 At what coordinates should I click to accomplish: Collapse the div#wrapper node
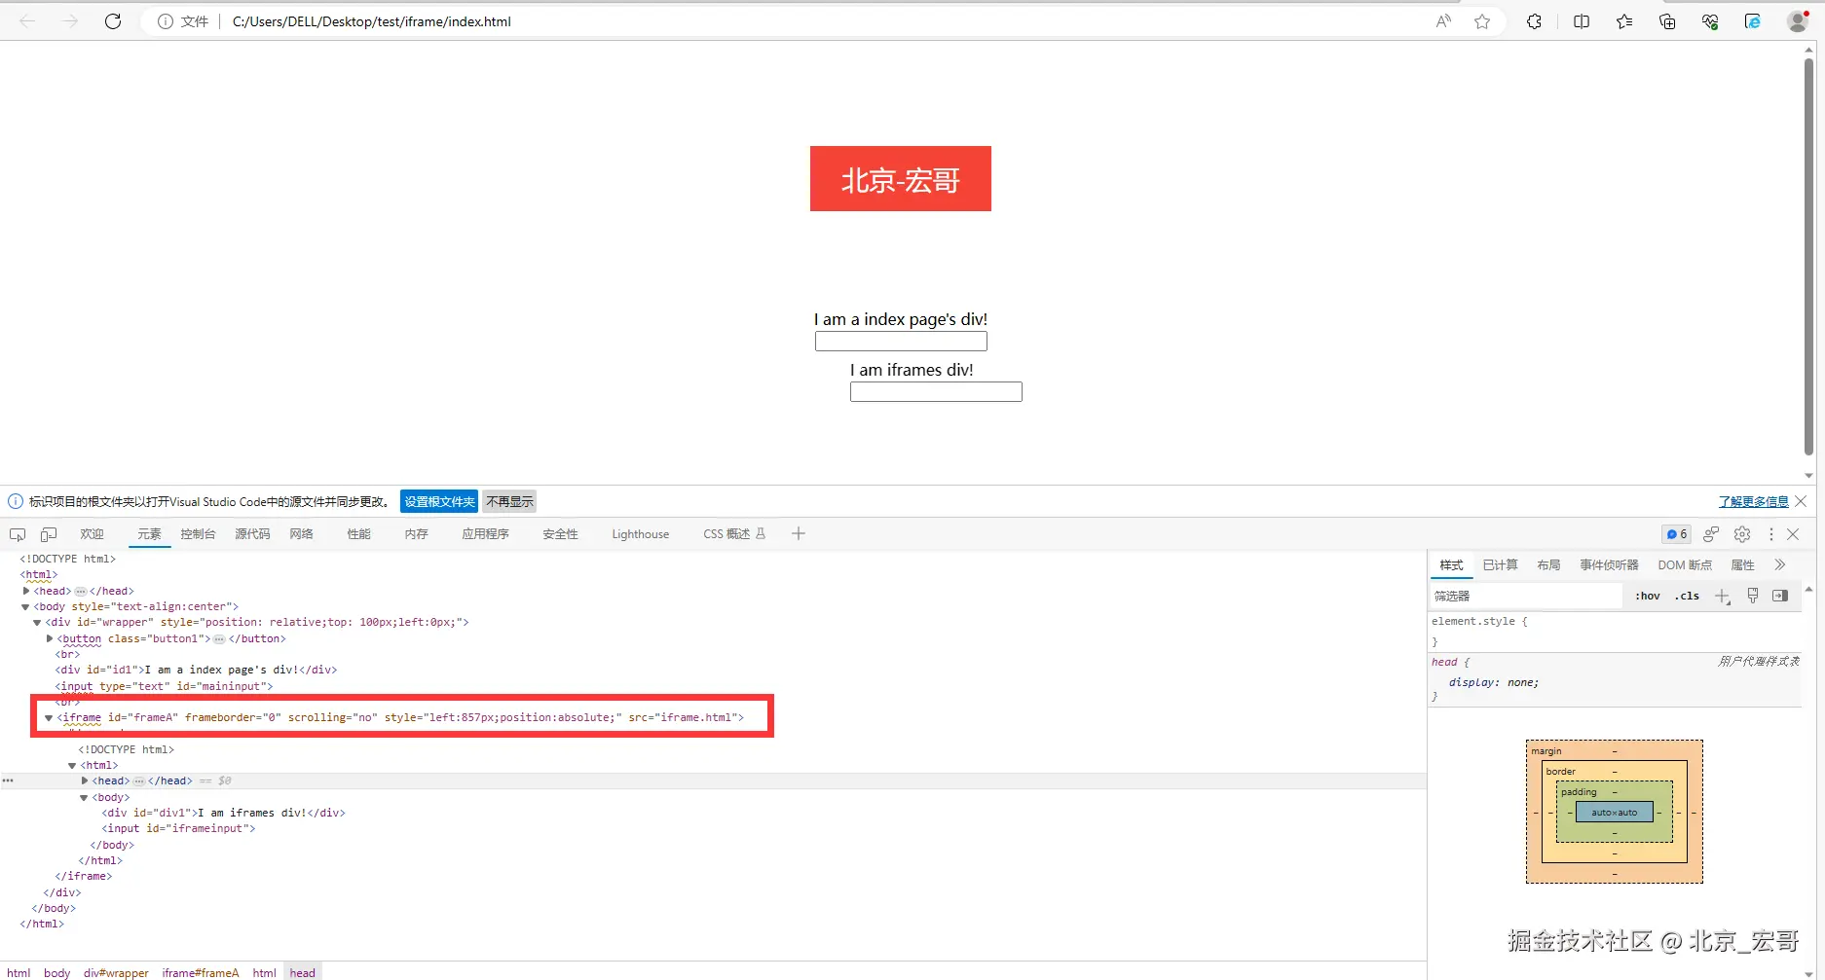coord(37,622)
